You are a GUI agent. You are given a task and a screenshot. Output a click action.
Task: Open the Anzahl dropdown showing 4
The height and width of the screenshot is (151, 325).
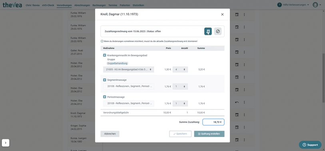tap(180, 69)
